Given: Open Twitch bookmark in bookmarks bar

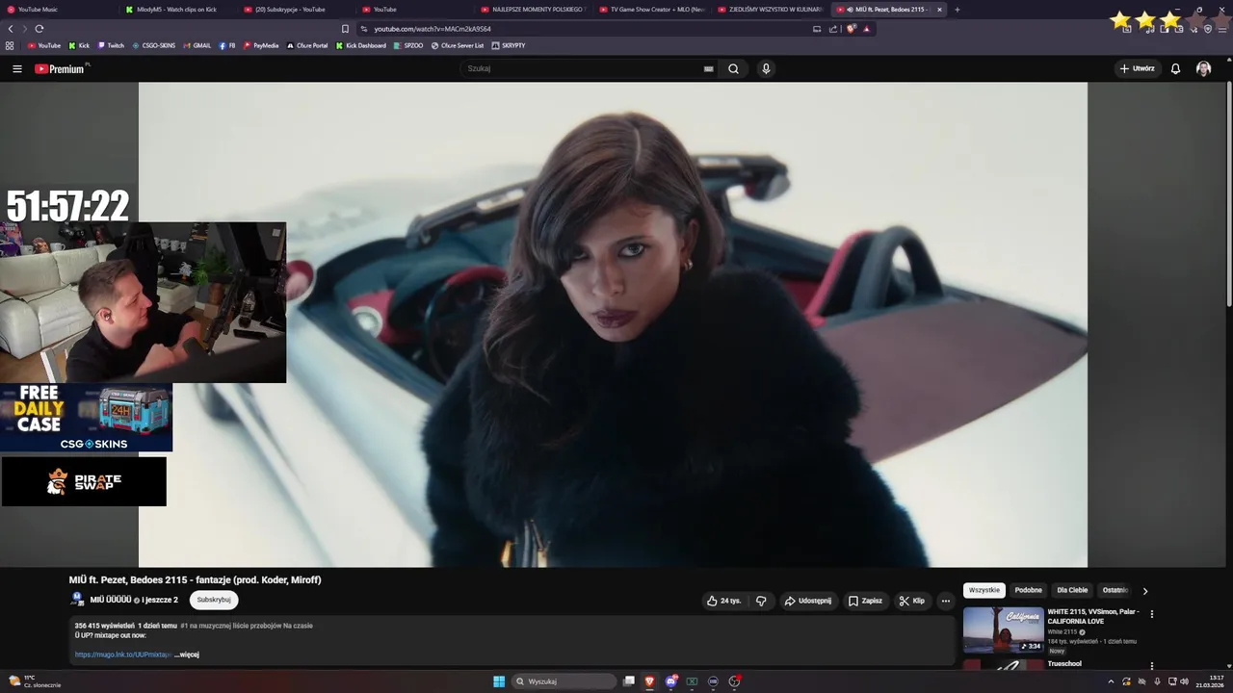Looking at the screenshot, I should pos(111,45).
